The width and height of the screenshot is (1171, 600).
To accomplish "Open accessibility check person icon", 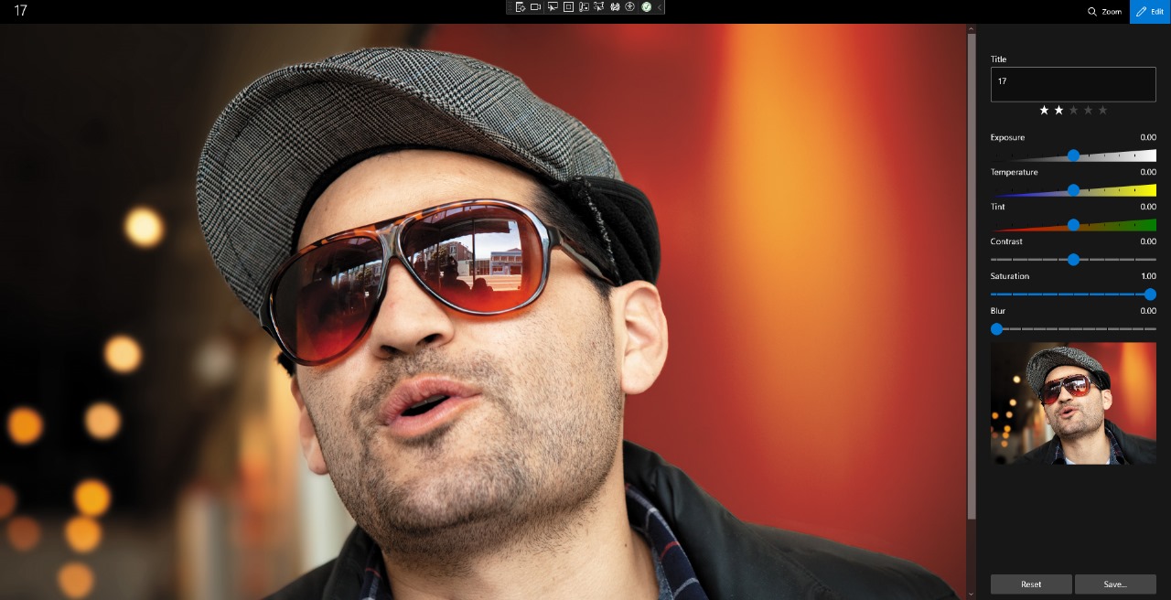I will 630,6.
